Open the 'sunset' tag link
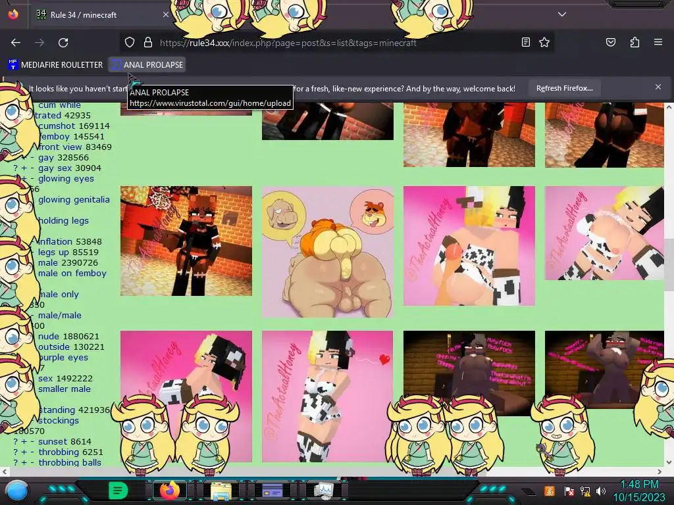This screenshot has width=674, height=505. pyautogui.click(x=51, y=441)
